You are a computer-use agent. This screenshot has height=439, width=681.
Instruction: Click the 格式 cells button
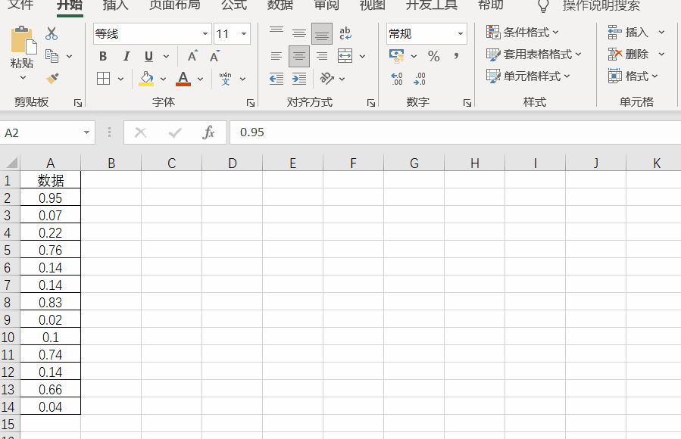click(x=633, y=76)
